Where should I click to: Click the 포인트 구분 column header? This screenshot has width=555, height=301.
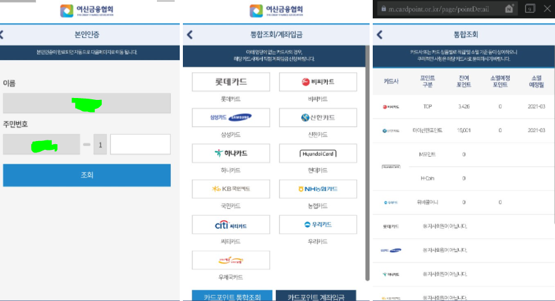click(x=427, y=82)
